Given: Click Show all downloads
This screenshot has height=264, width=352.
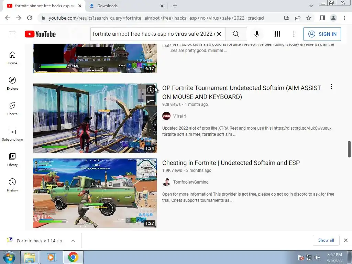Looking at the screenshot, I should (326, 240).
